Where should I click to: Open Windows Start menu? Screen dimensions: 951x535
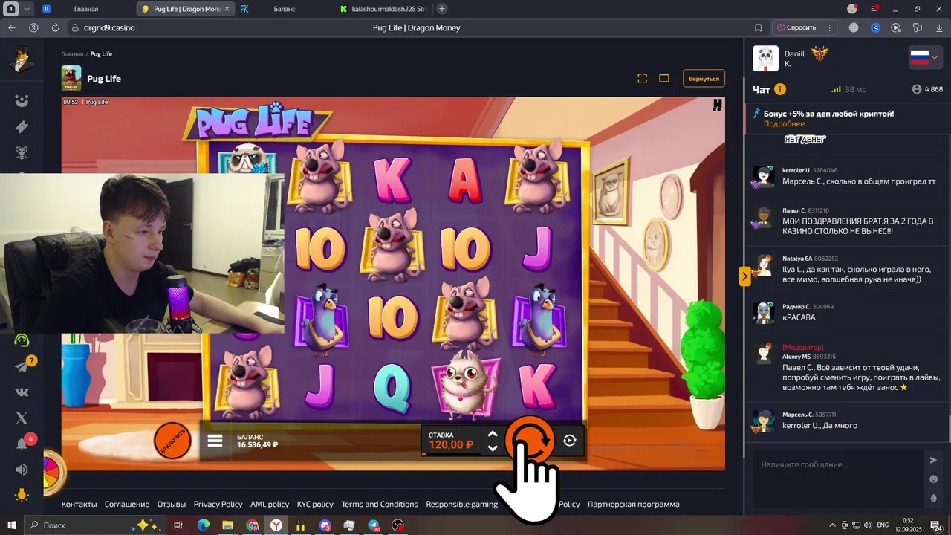click(11, 525)
